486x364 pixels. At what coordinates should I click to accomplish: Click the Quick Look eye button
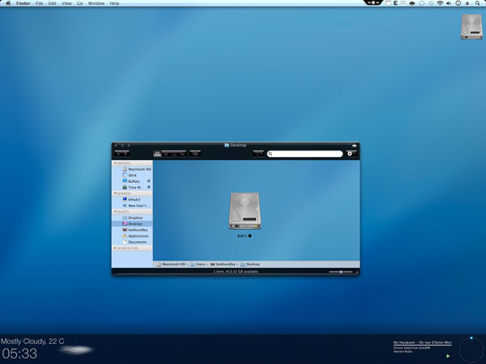coord(195,154)
